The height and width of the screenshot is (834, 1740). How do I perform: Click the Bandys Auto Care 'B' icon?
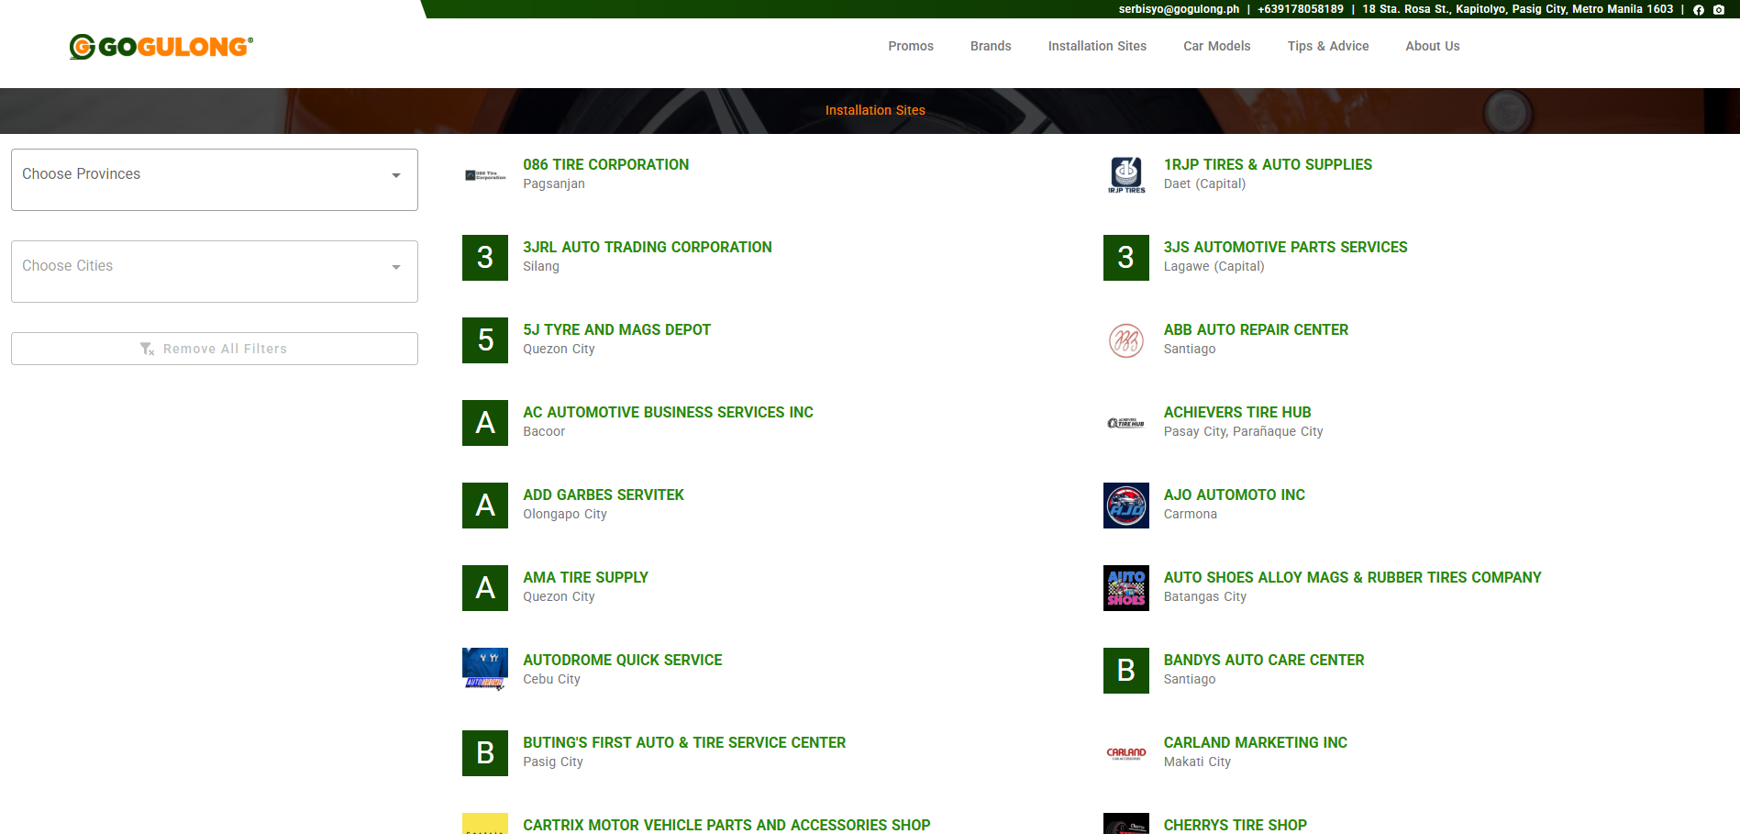(1126, 671)
